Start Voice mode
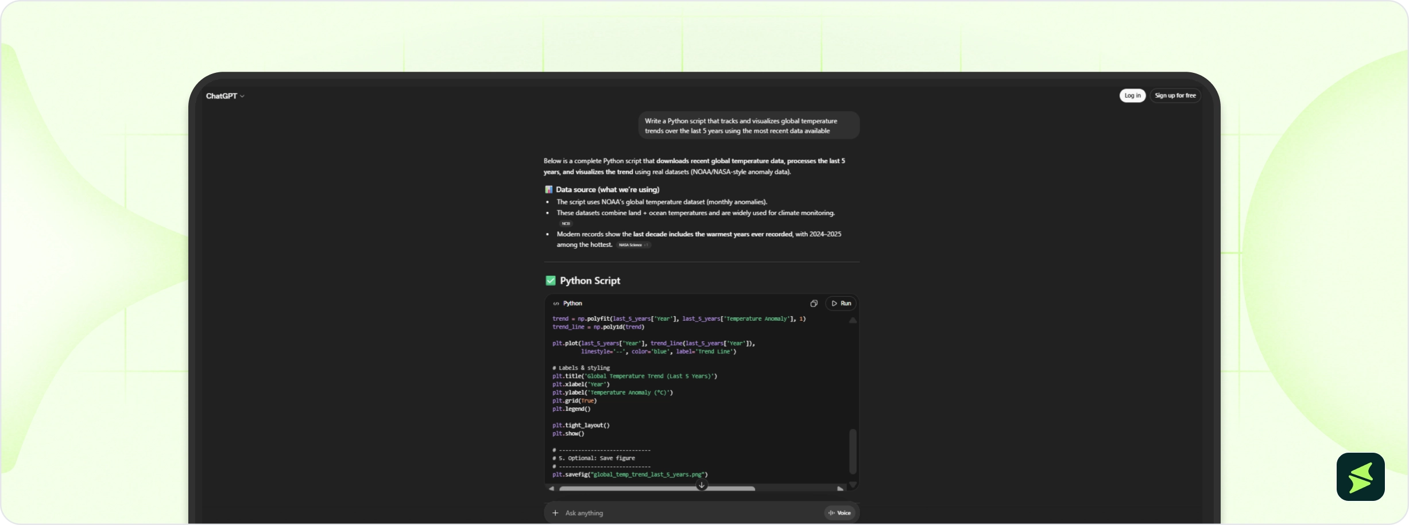 840,513
